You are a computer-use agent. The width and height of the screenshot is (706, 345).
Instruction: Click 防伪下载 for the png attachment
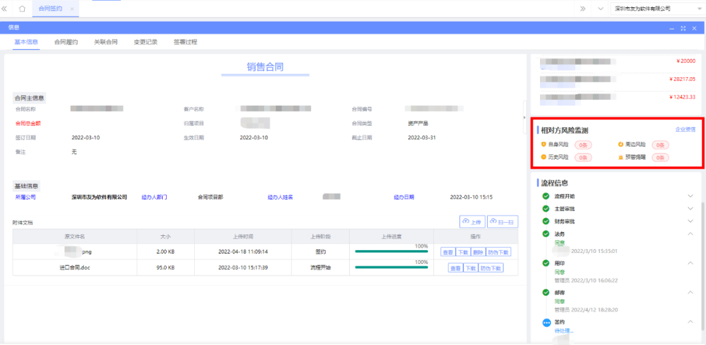(498, 252)
